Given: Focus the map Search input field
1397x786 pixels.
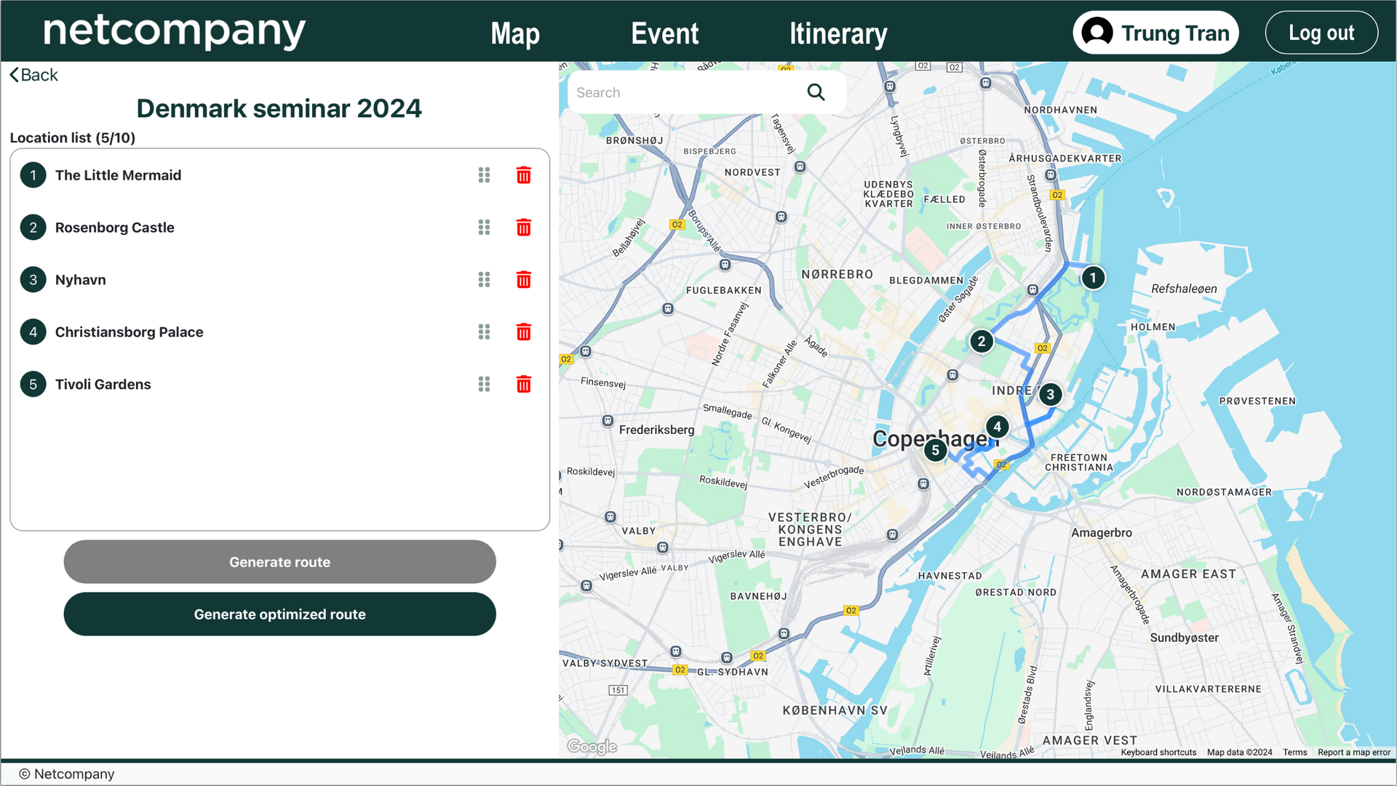Looking at the screenshot, I should click(x=684, y=92).
